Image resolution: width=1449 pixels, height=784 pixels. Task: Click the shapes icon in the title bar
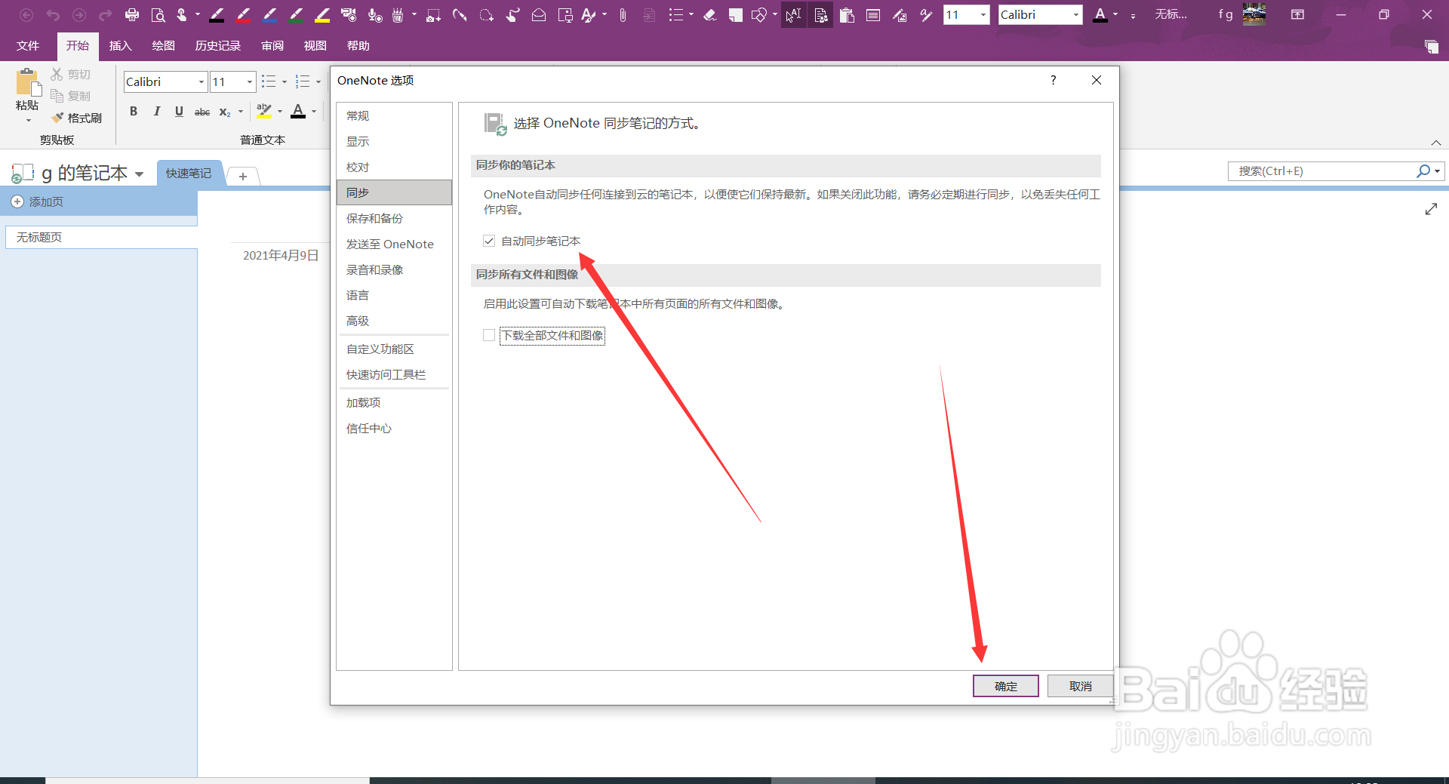[759, 14]
